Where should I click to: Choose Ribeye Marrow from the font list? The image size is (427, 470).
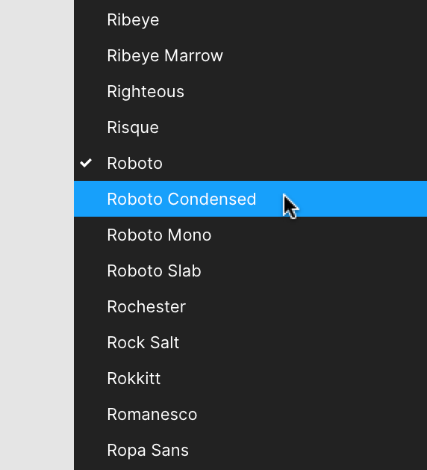[250, 55]
